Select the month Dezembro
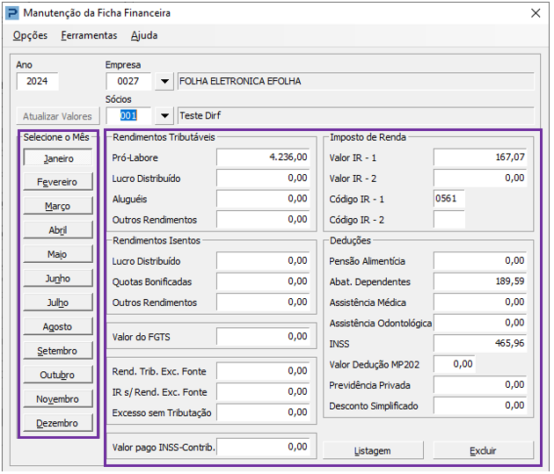 (58, 423)
